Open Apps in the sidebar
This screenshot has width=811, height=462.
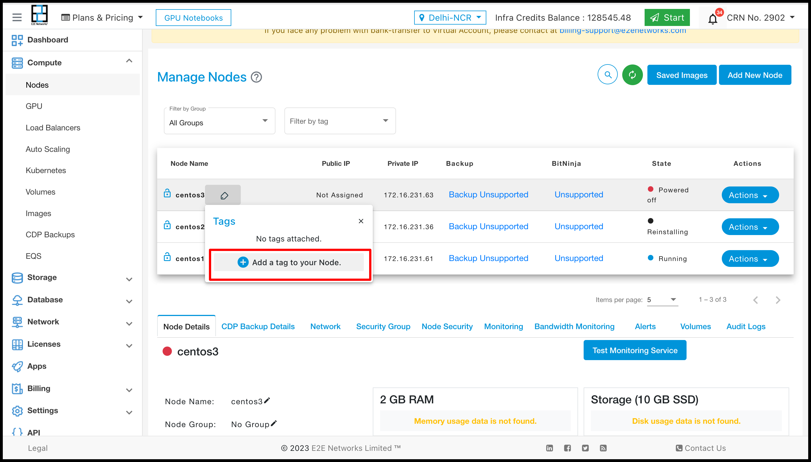[37, 366]
